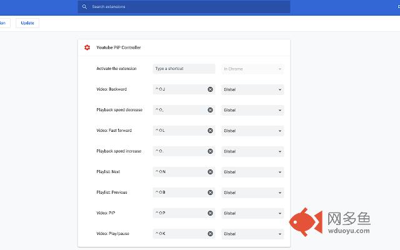Clear the Video: Fast forward shortcut
Viewport: 400px width, 250px height.
tap(210, 131)
